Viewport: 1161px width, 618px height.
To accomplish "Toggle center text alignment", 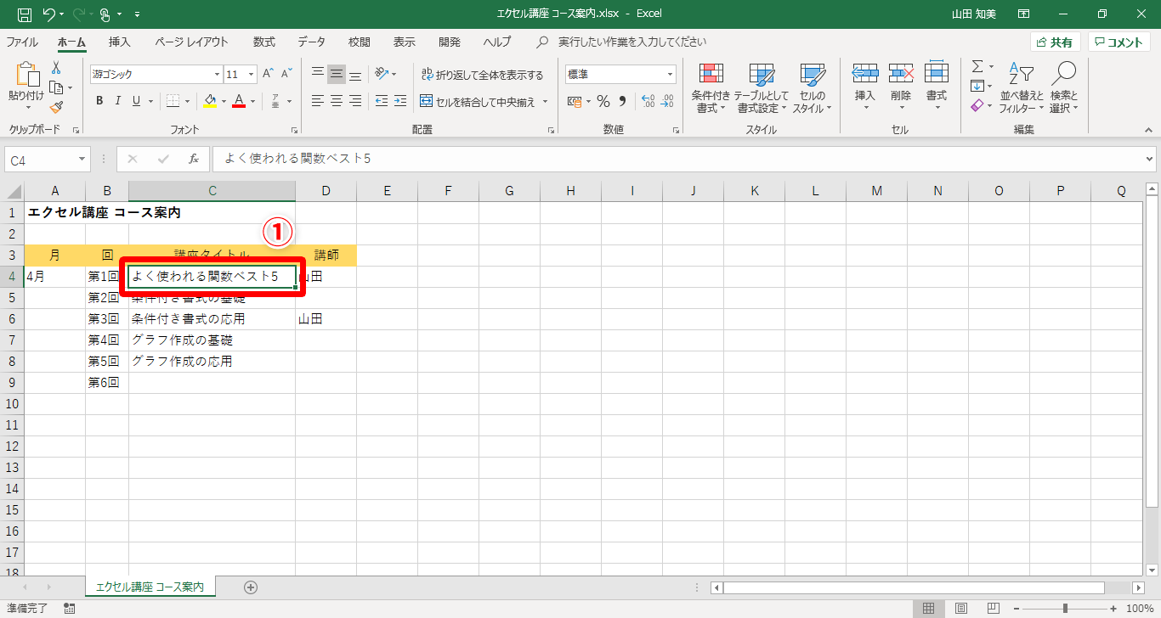I will pyautogui.click(x=337, y=101).
